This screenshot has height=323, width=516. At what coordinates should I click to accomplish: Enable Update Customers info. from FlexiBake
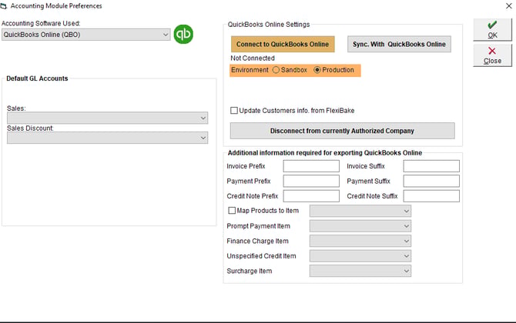234,111
